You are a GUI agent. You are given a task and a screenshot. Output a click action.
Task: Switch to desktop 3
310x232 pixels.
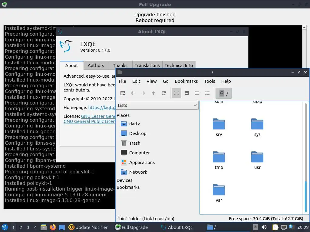coord(28,227)
